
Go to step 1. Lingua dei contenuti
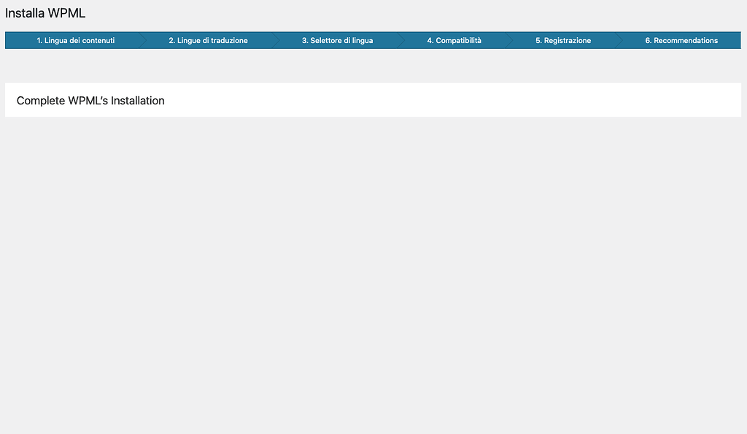(x=75, y=41)
